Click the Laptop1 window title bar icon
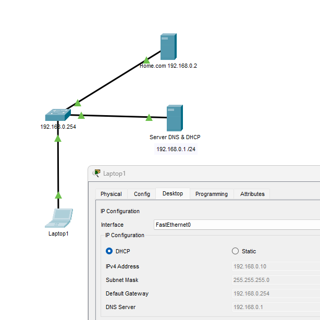320x320 pixels. coord(96,174)
